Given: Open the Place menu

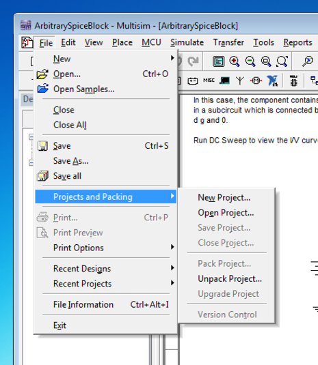Looking at the screenshot, I should (x=122, y=42).
